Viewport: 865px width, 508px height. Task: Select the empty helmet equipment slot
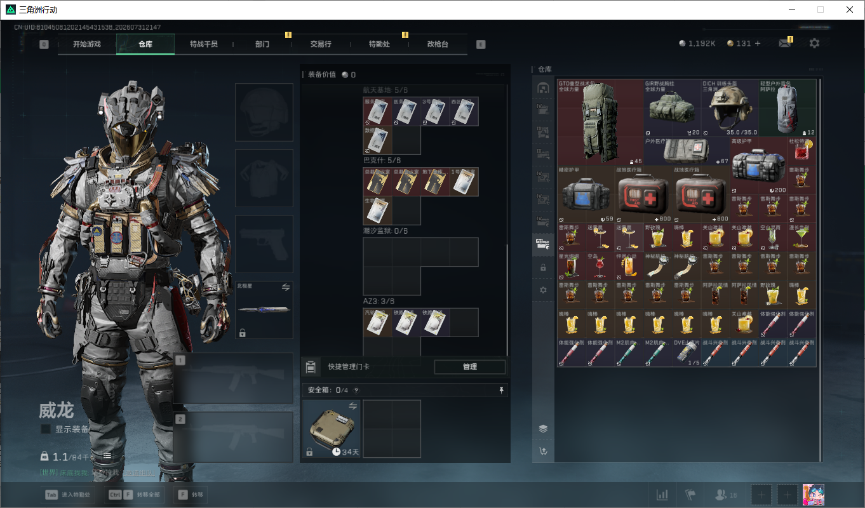point(264,112)
